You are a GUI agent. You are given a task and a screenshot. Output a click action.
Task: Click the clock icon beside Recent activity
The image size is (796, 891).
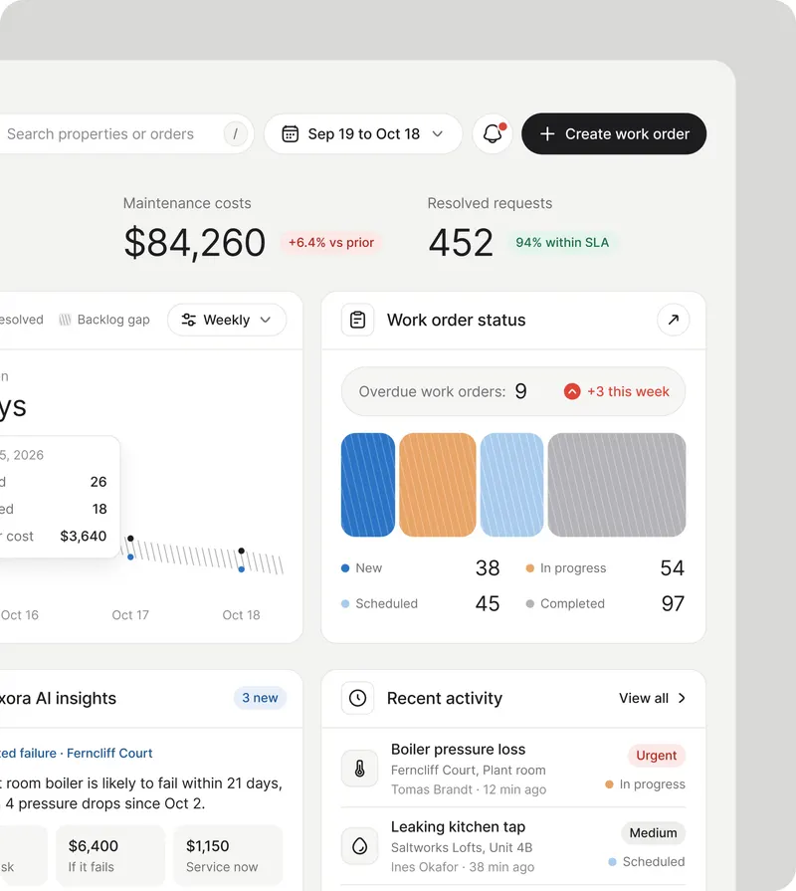tap(357, 698)
